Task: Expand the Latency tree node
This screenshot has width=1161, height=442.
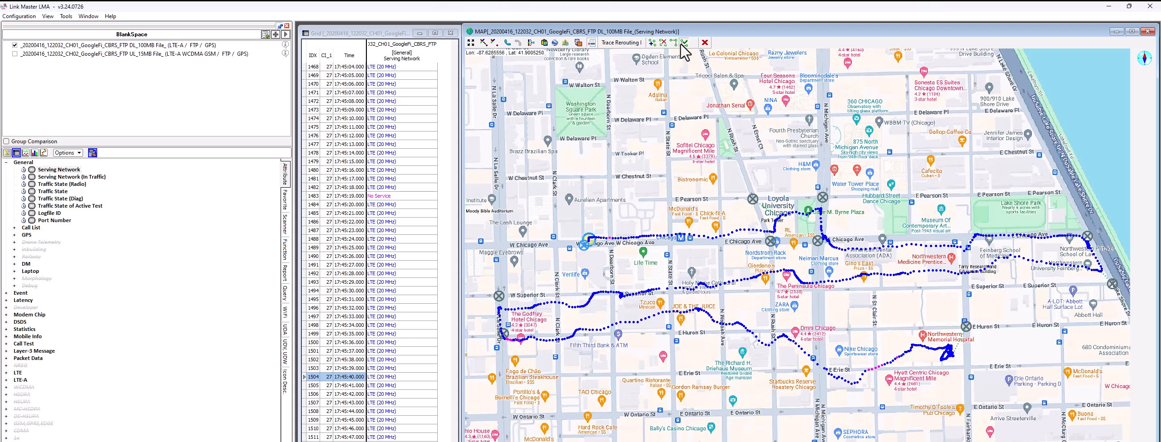Action: point(6,300)
